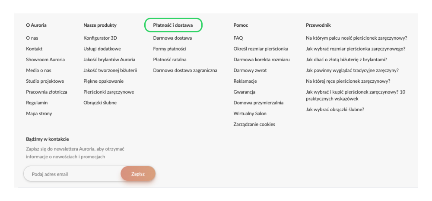Open the Gwarancja help link
Viewport: 432px width, 201px height.
[x=244, y=92]
